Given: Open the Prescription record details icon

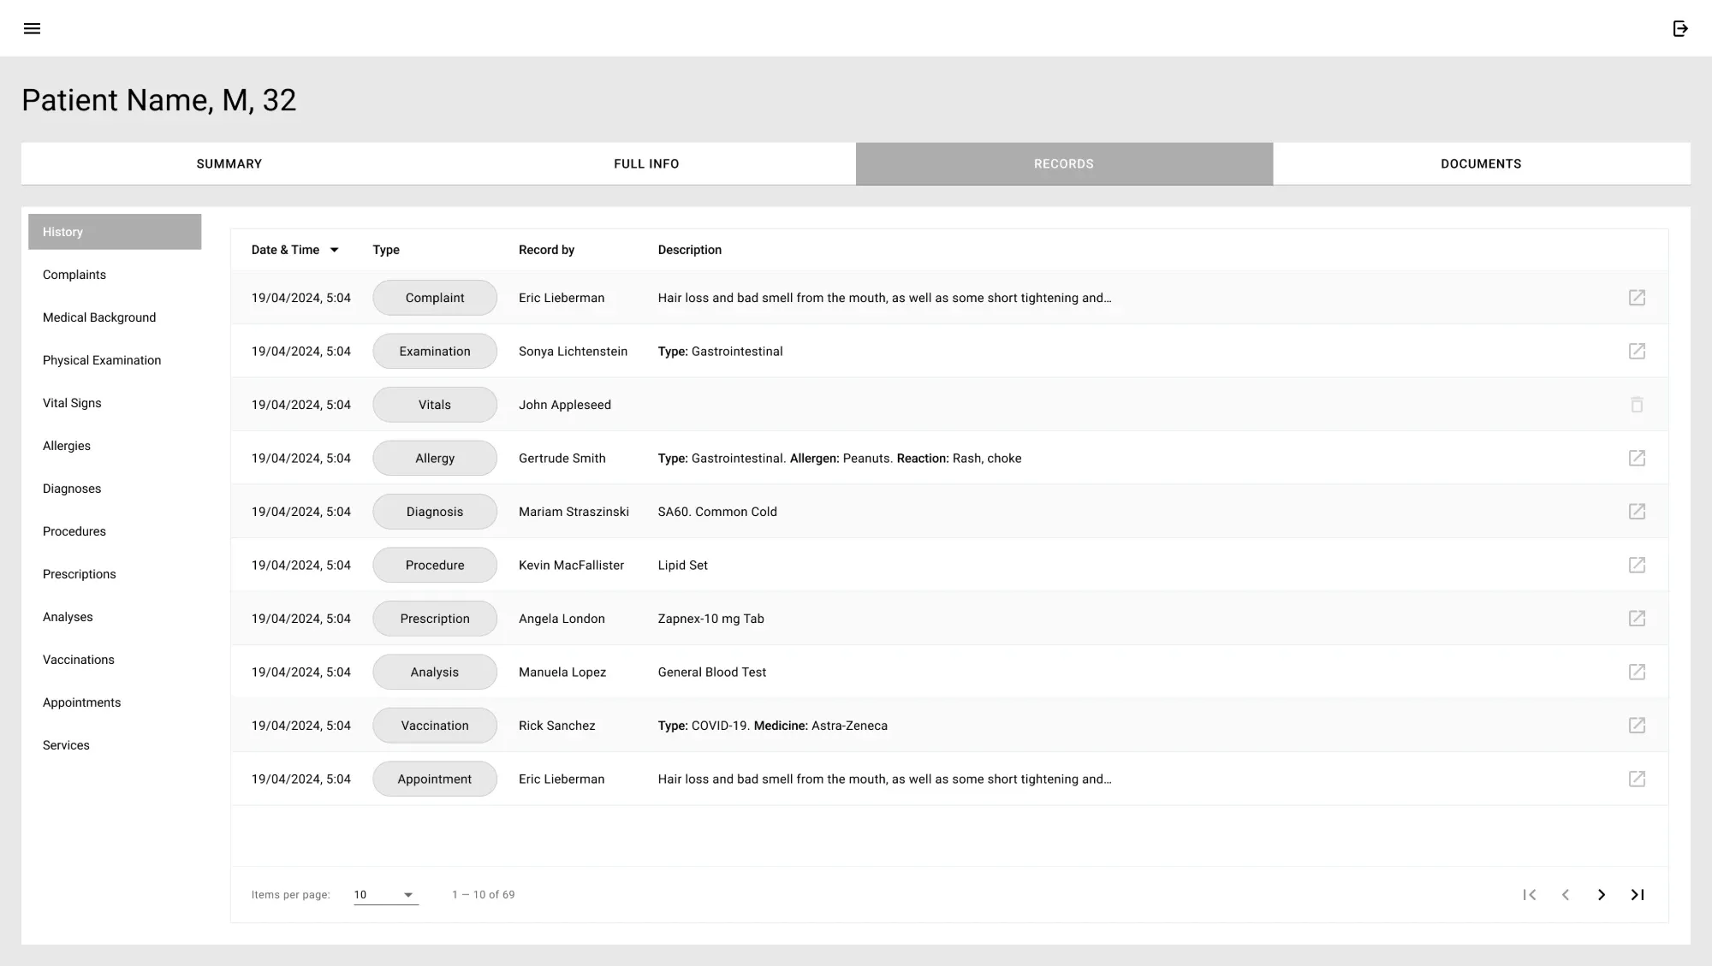Looking at the screenshot, I should [x=1637, y=619].
